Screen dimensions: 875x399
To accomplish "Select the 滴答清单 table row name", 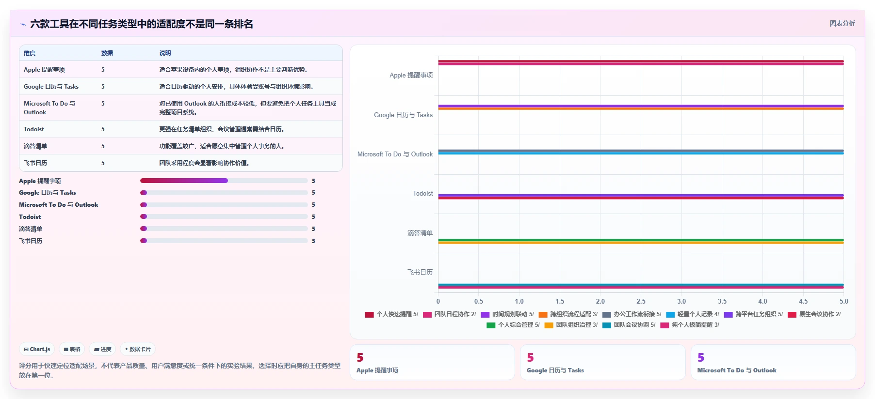I will pos(35,146).
